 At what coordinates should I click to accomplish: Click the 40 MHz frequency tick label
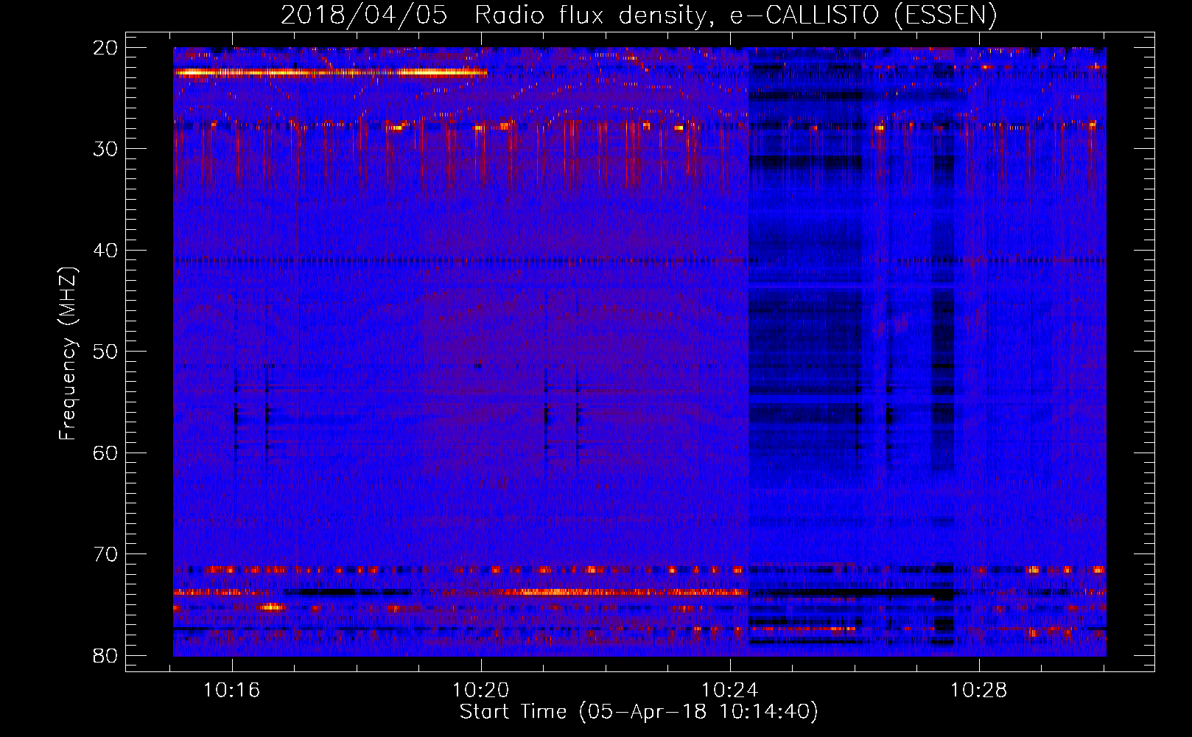(105, 251)
